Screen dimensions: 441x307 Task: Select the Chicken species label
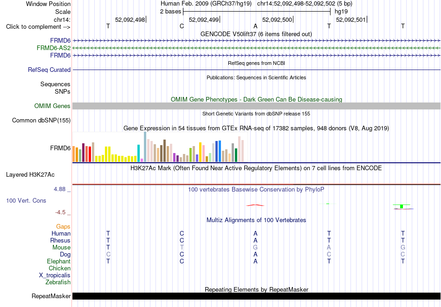click(59, 268)
